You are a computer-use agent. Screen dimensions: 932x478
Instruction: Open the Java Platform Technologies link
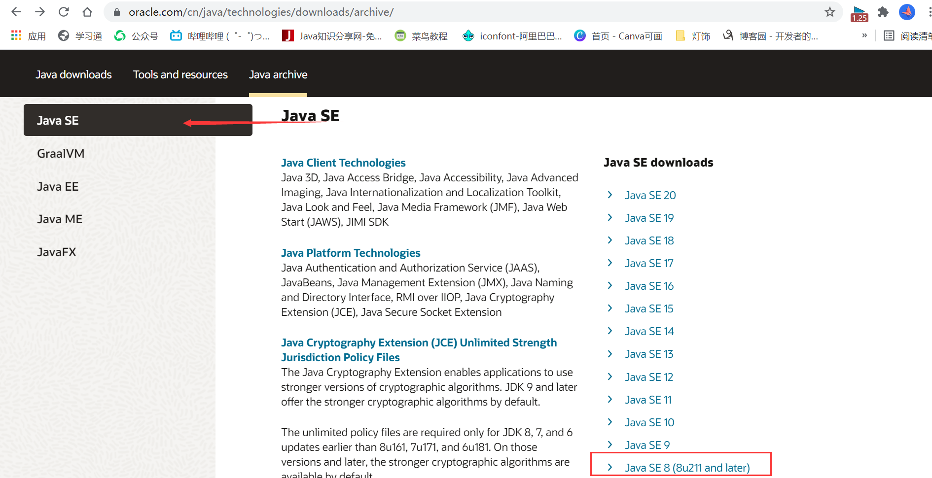point(351,253)
